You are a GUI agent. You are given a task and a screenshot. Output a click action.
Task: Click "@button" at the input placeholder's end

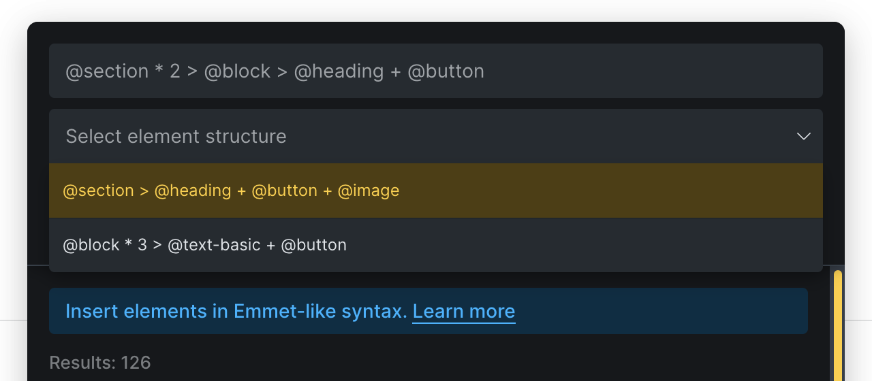coord(446,71)
